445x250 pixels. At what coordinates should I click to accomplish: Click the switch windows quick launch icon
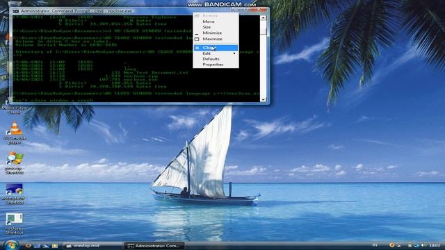point(46,246)
